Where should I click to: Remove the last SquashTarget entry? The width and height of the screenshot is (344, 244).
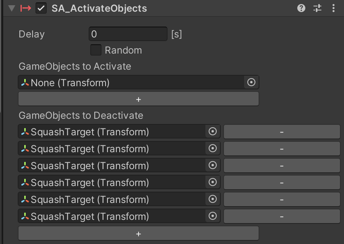[282, 216]
